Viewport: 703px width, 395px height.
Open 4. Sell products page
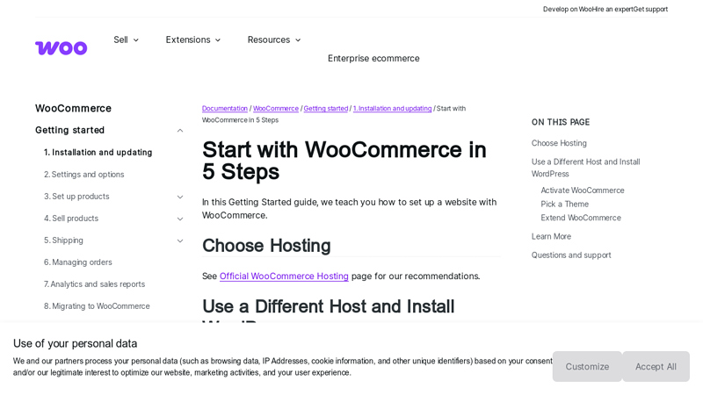coord(71,218)
